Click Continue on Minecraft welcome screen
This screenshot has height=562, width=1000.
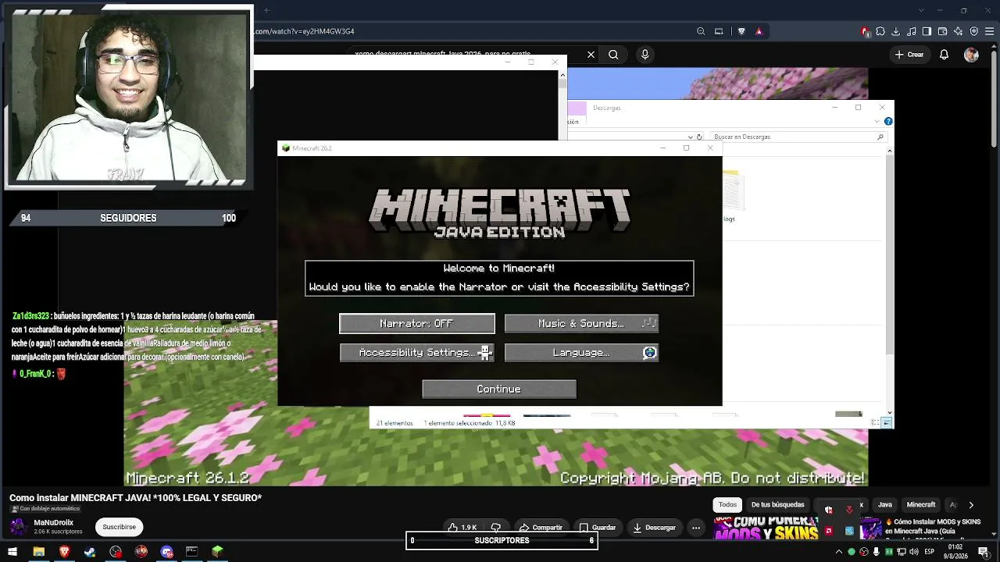pos(499,389)
